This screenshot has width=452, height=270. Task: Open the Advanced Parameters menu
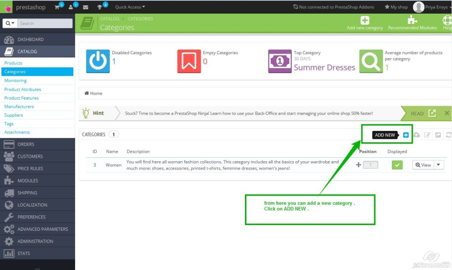point(38,229)
